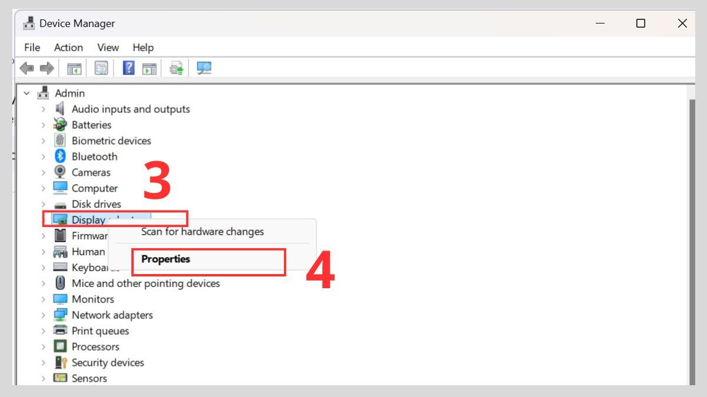Click the action pane toolbar icon beside Help

(150, 68)
